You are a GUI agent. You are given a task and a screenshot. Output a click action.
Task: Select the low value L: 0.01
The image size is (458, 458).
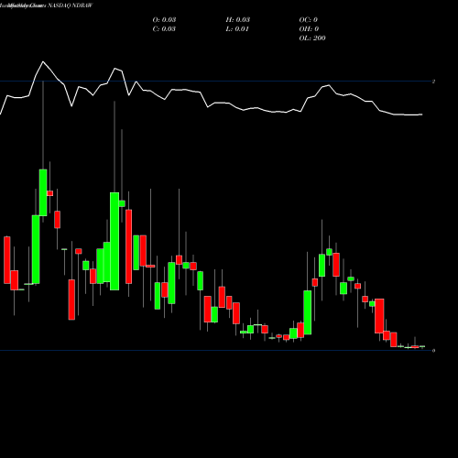click(237, 28)
